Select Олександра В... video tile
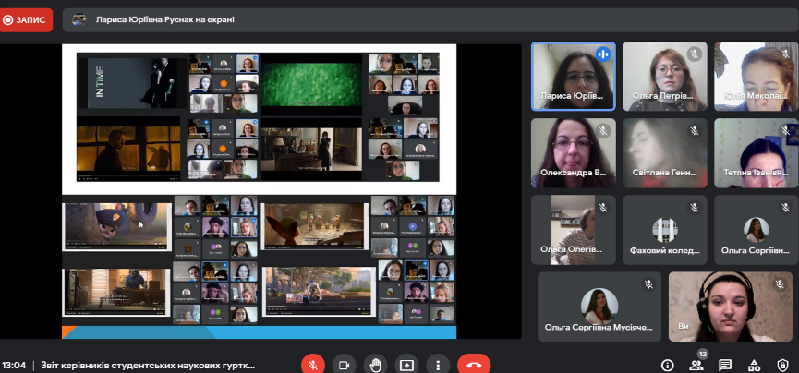 tap(574, 153)
